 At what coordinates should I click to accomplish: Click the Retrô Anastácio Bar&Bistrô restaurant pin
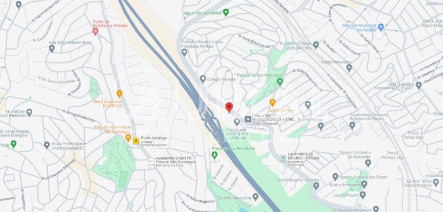(x=120, y=94)
